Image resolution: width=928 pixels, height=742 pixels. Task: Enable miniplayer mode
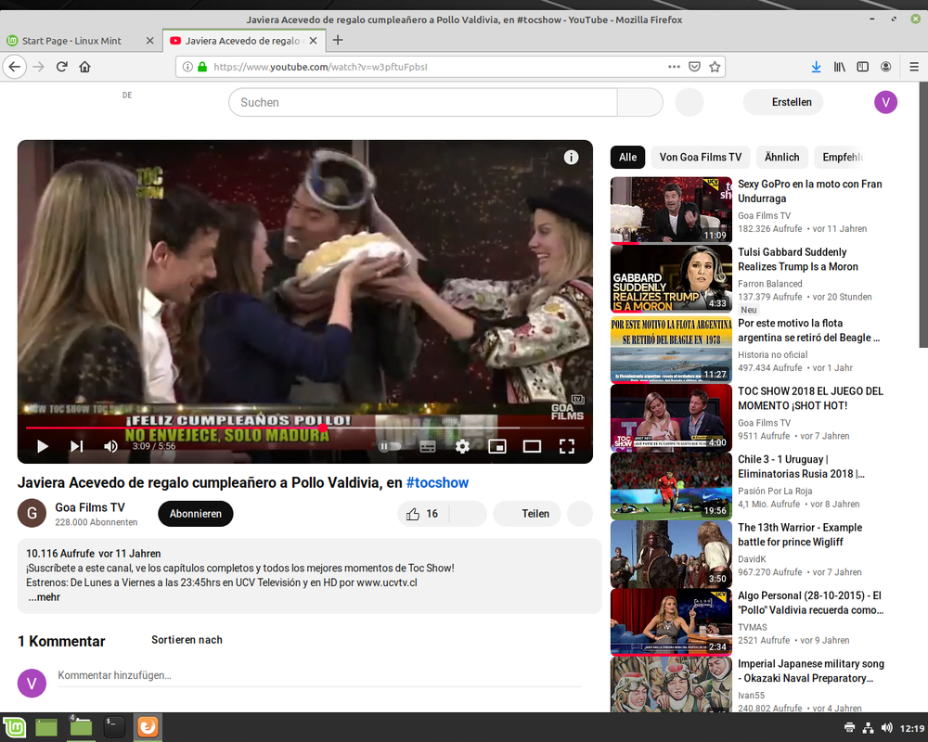(497, 446)
